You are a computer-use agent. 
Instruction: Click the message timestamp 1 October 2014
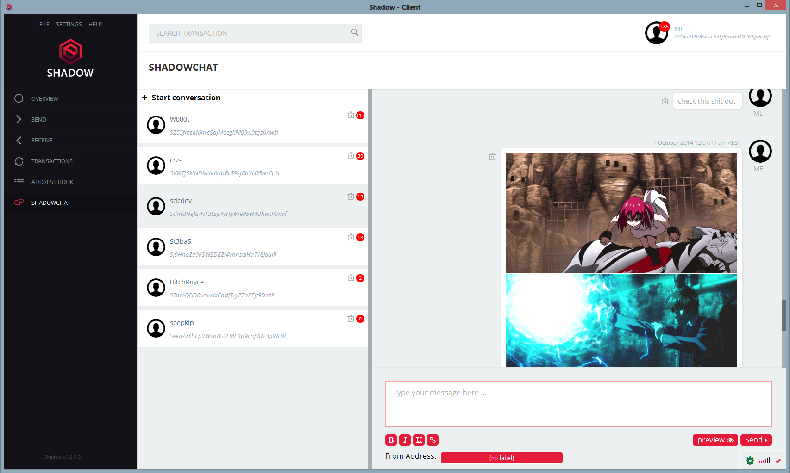(697, 143)
